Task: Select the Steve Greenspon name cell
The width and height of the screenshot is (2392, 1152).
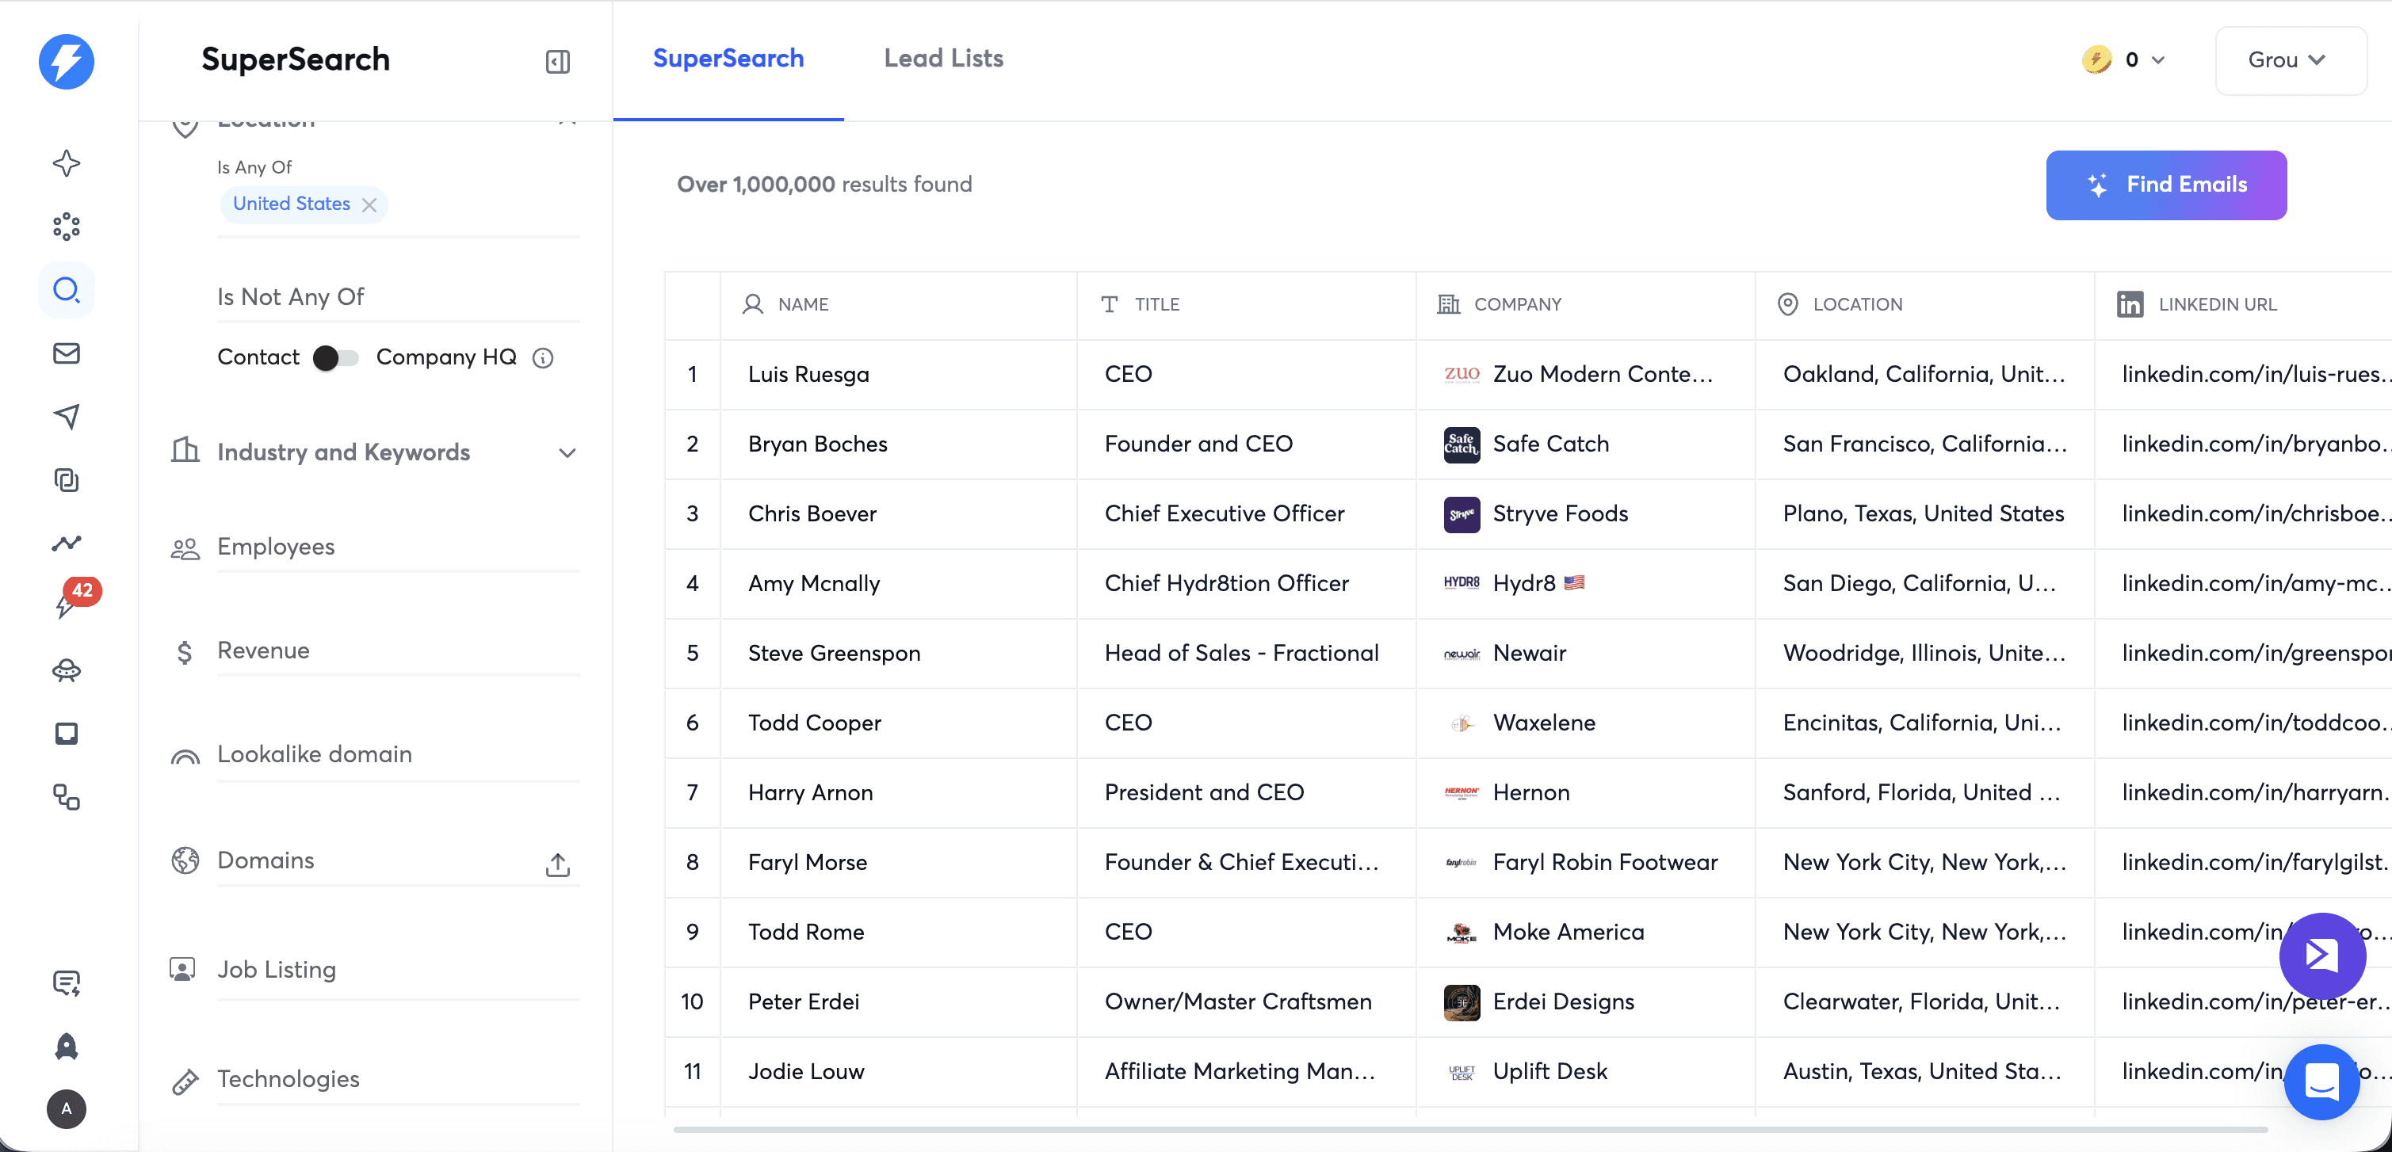Action: coord(898,654)
